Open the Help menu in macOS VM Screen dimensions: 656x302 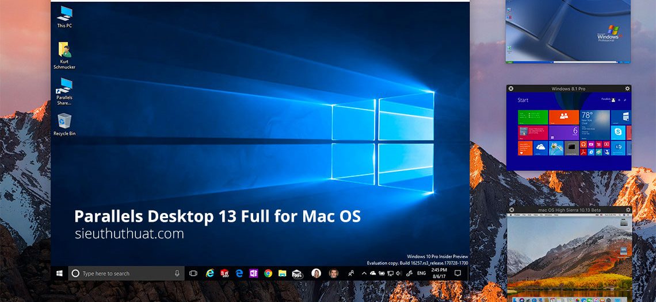(x=556, y=215)
